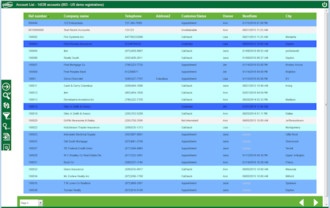
Task: Click the Spokane city cell
Action: [290, 183]
